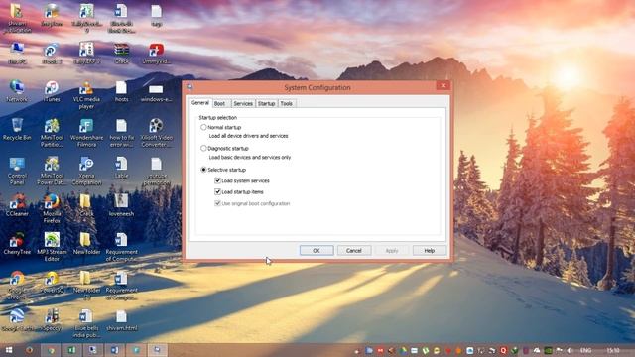635x357 pixels.
Task: Open Firefox from the taskbar
Action: [29, 350]
